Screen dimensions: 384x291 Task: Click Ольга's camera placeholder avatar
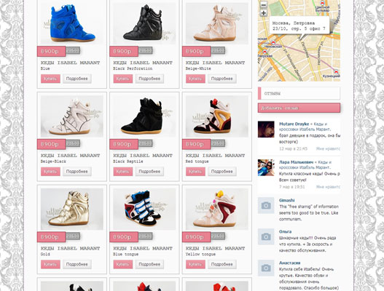point(266,236)
